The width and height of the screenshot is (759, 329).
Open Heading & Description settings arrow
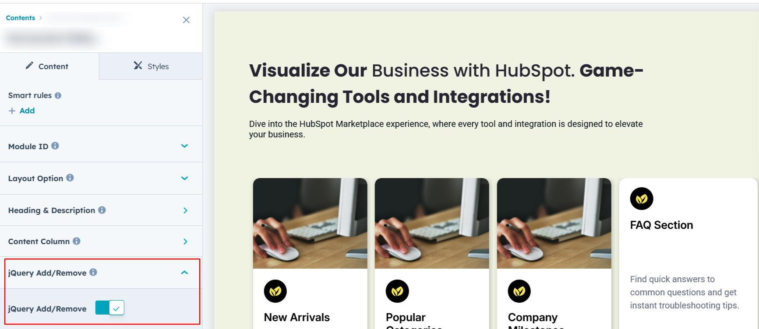(185, 210)
